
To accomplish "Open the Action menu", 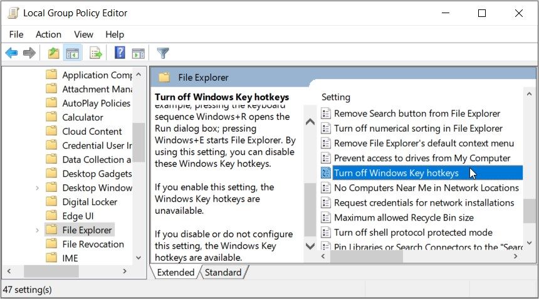I will 48,34.
